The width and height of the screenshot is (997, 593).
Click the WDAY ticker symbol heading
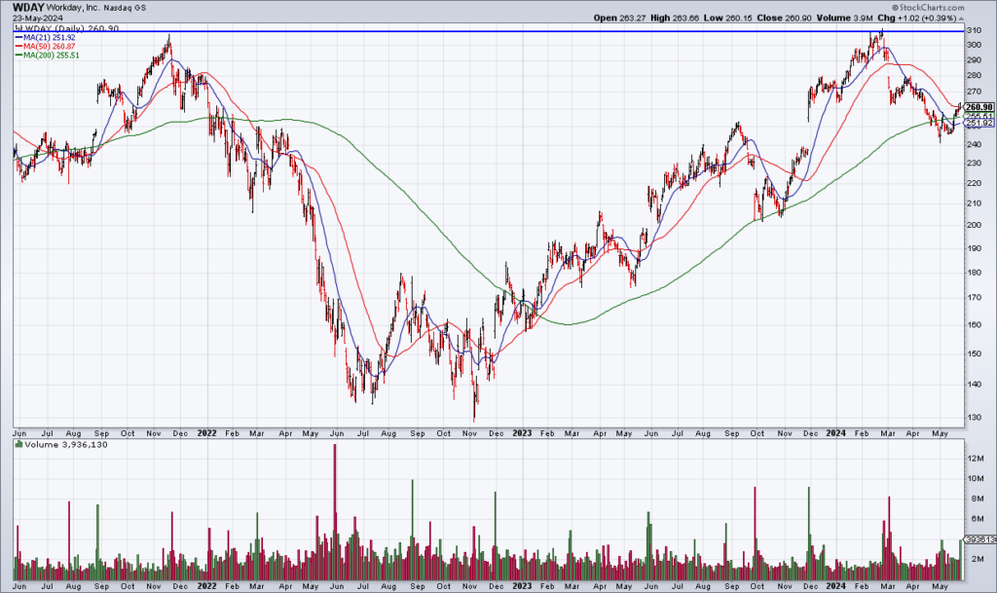[x=28, y=7]
